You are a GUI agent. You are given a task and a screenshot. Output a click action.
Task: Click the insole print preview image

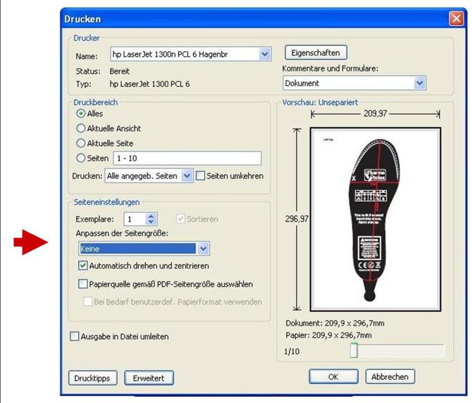375,219
